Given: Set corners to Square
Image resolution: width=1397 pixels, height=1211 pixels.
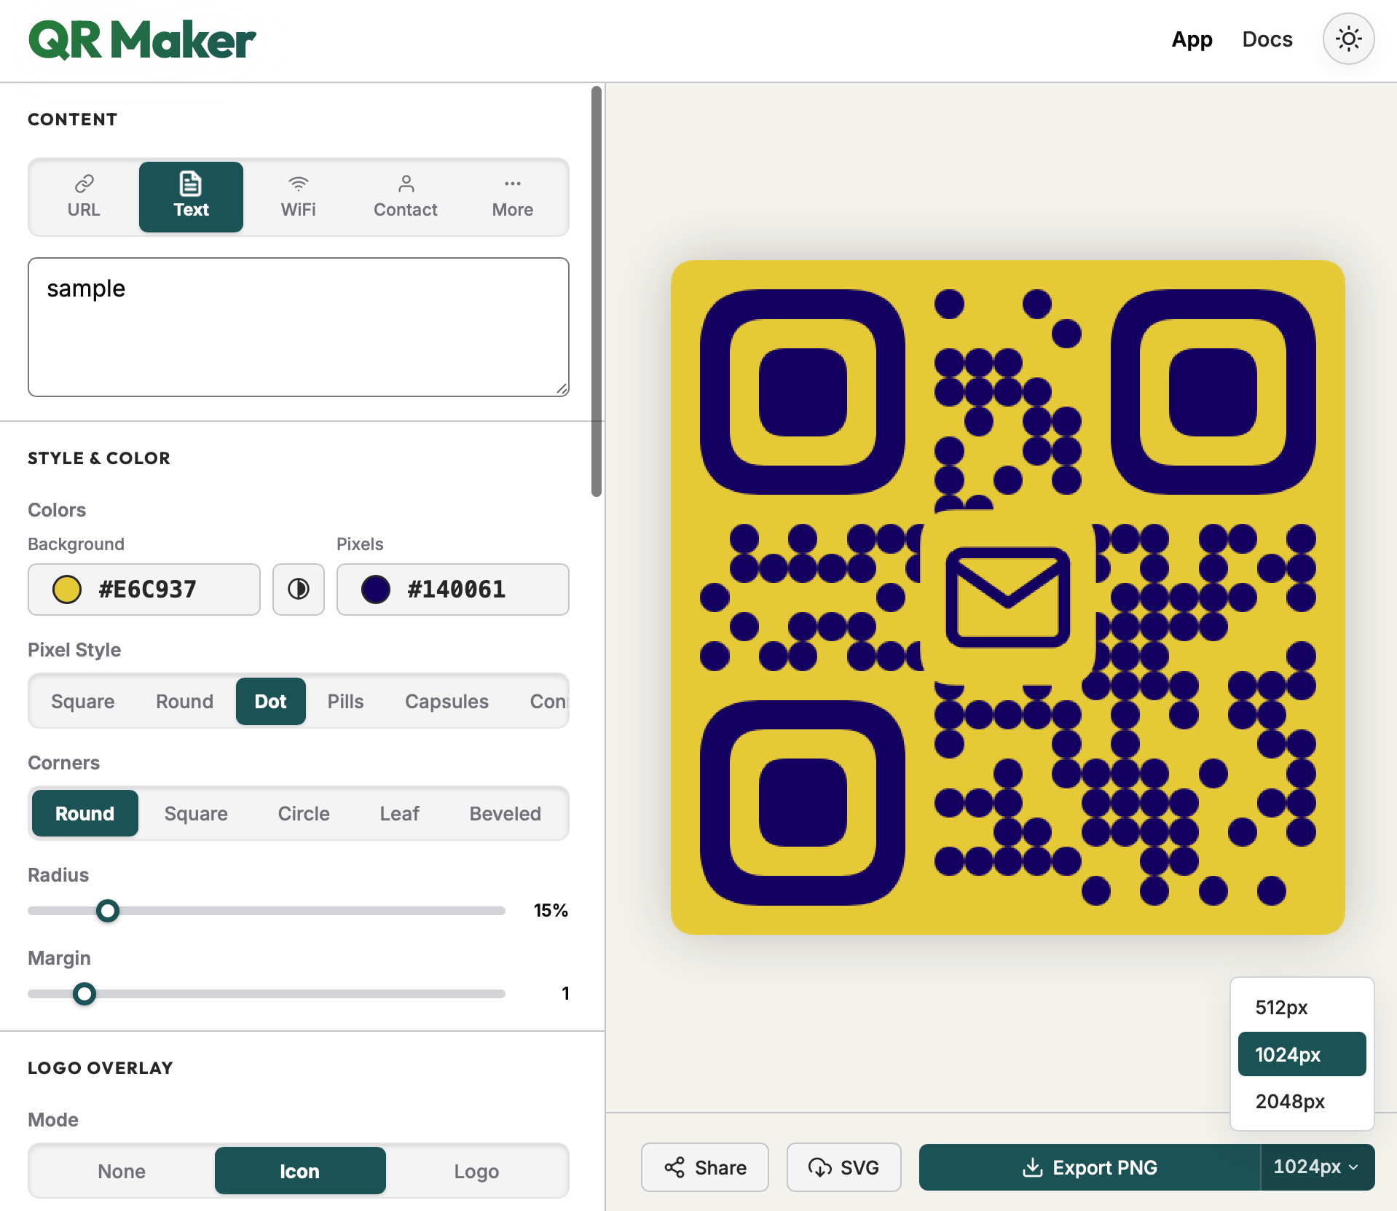Looking at the screenshot, I should (196, 813).
